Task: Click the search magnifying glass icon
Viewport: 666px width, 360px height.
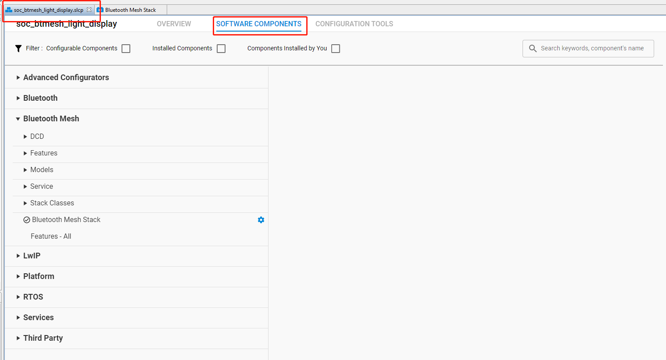Action: 533,48
